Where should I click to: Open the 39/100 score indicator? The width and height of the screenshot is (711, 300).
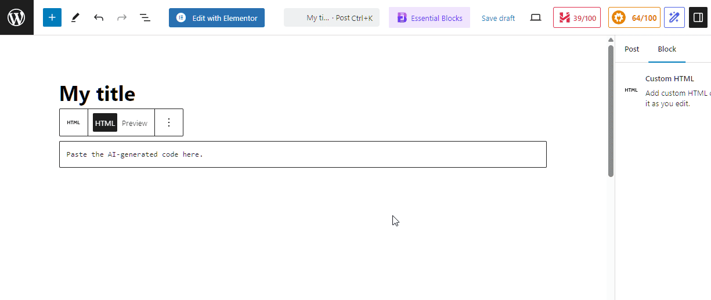pos(577,18)
